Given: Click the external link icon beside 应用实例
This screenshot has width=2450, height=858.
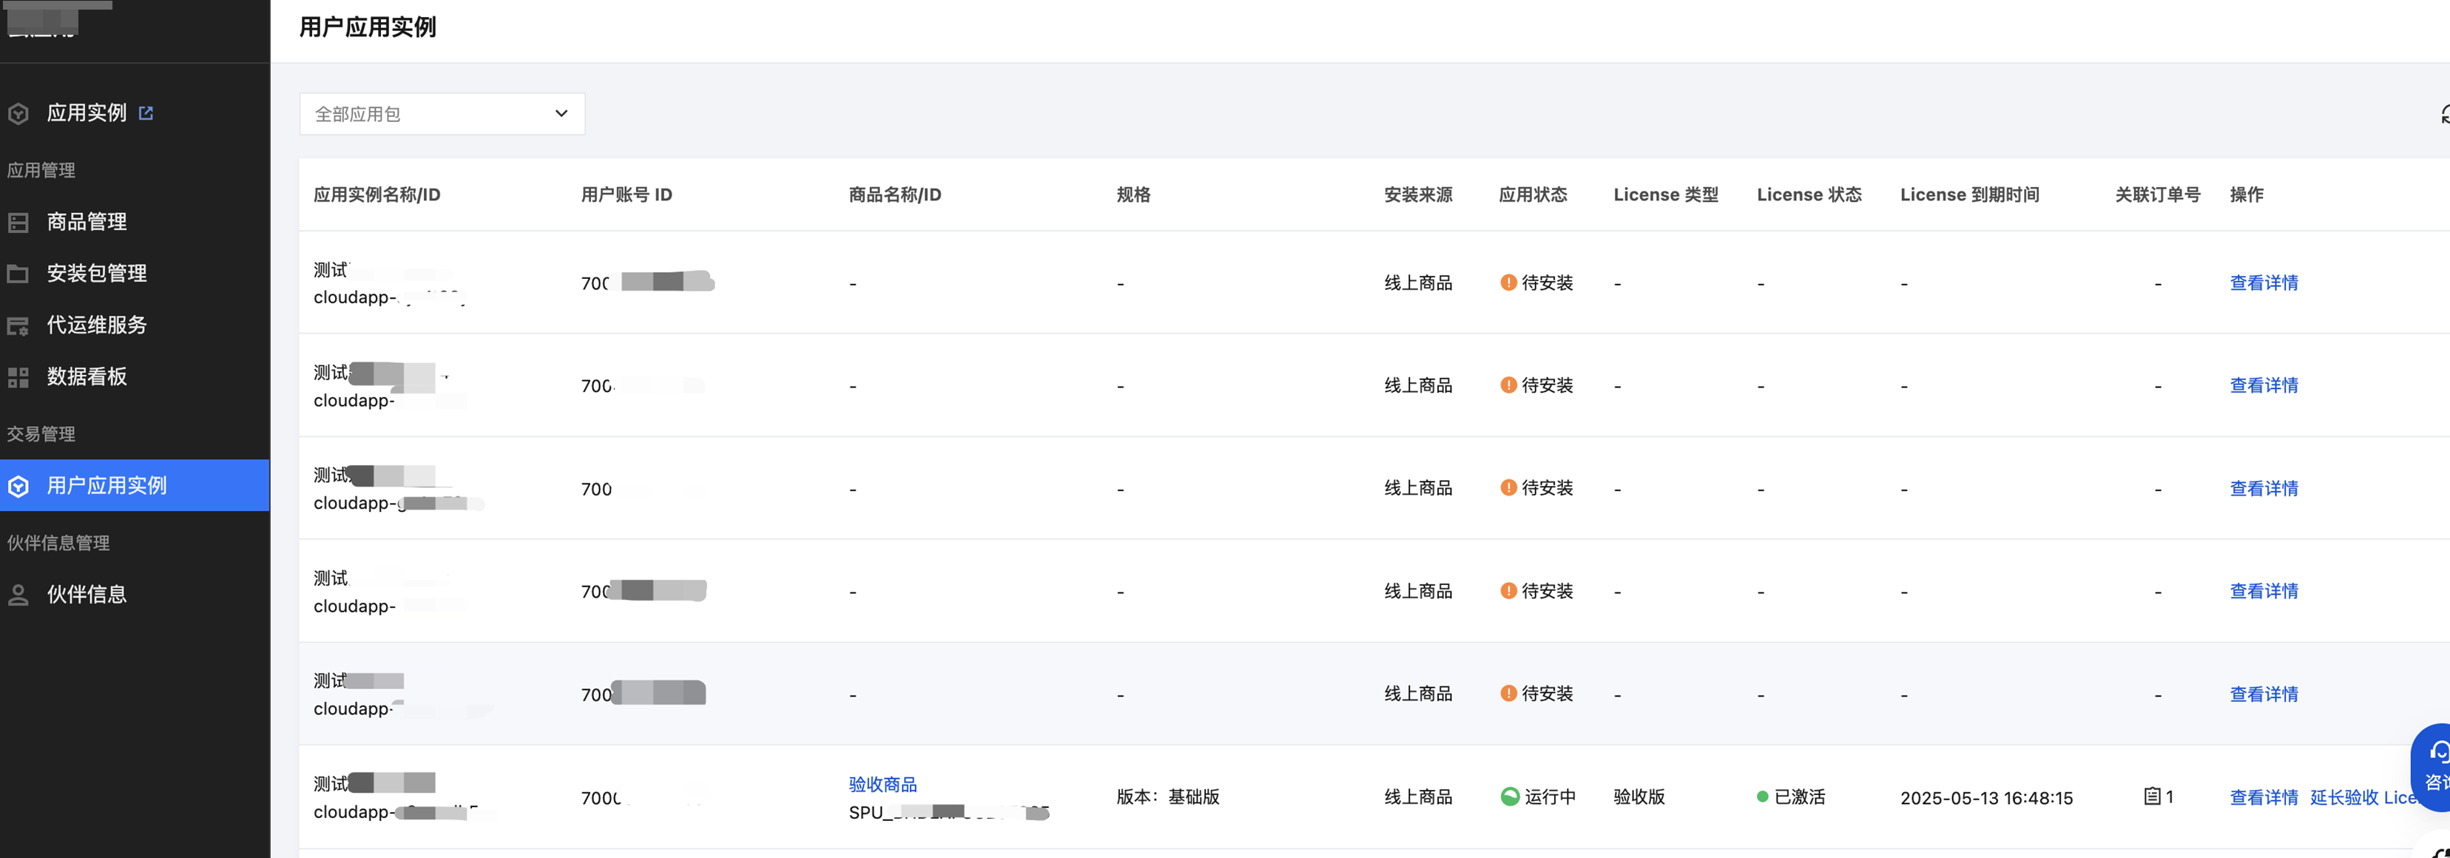Looking at the screenshot, I should (x=146, y=113).
